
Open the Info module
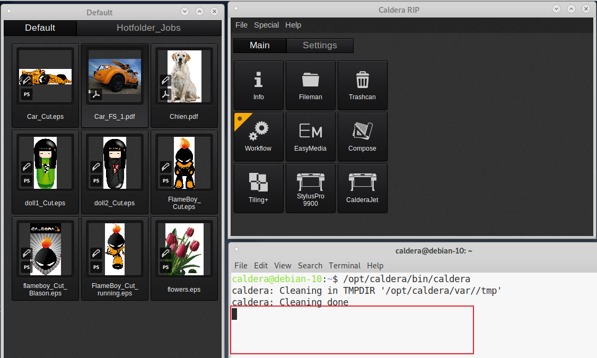[x=258, y=85]
